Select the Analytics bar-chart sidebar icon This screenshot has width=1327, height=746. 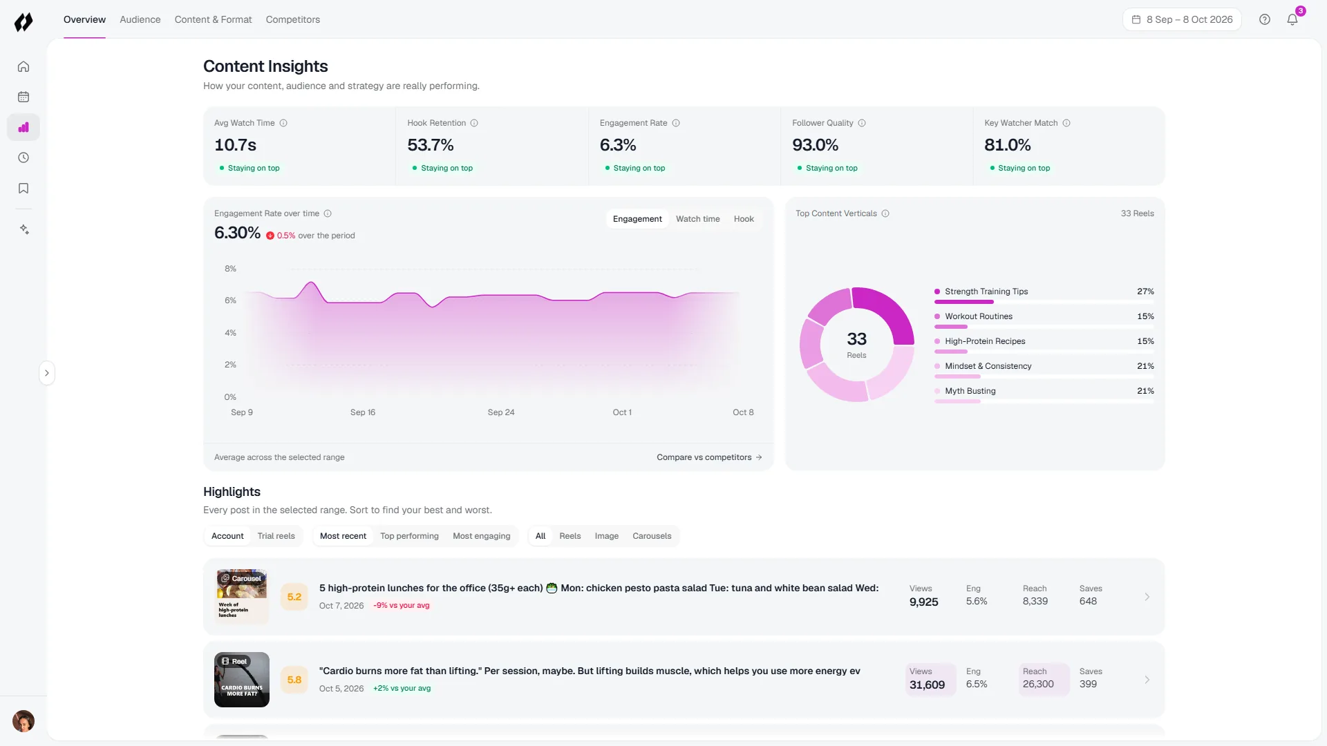click(23, 127)
